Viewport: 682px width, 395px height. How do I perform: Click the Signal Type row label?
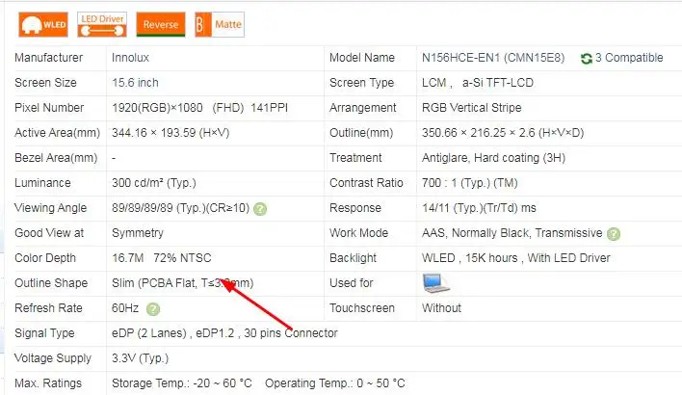44,333
